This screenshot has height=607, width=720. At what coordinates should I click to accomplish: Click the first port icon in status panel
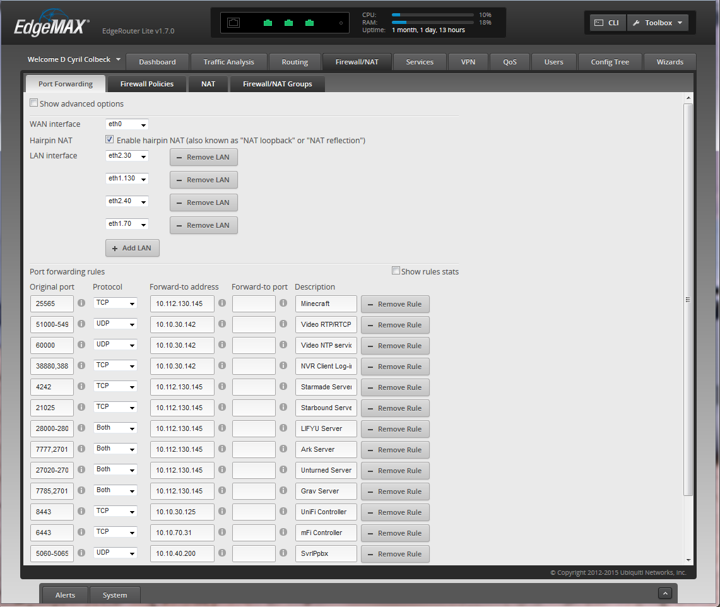(233, 23)
